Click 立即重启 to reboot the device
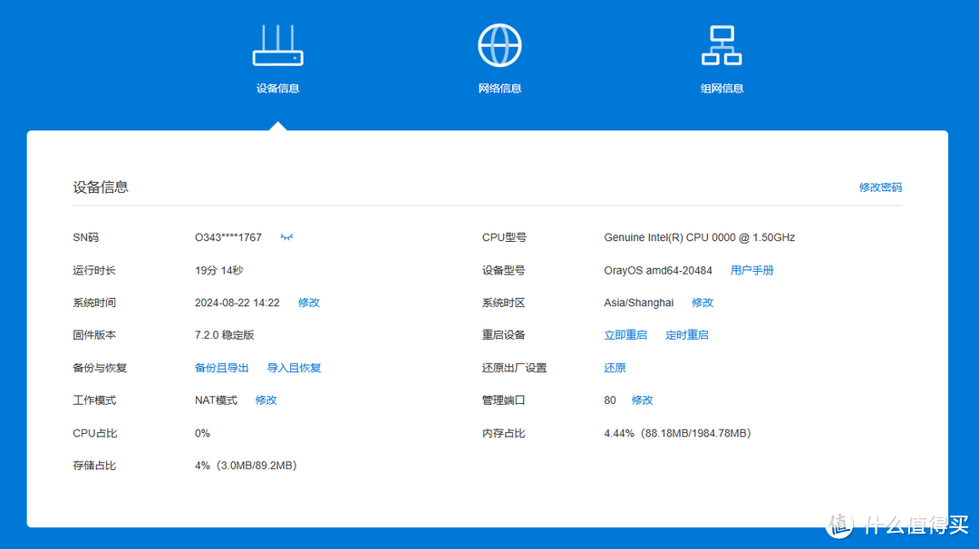The width and height of the screenshot is (979, 549). click(x=625, y=334)
